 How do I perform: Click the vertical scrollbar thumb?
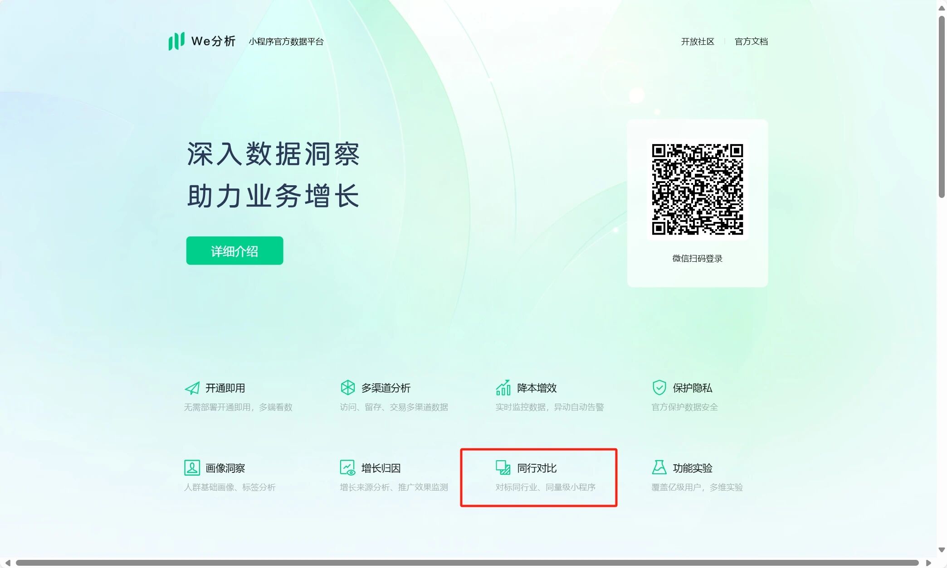point(942,106)
